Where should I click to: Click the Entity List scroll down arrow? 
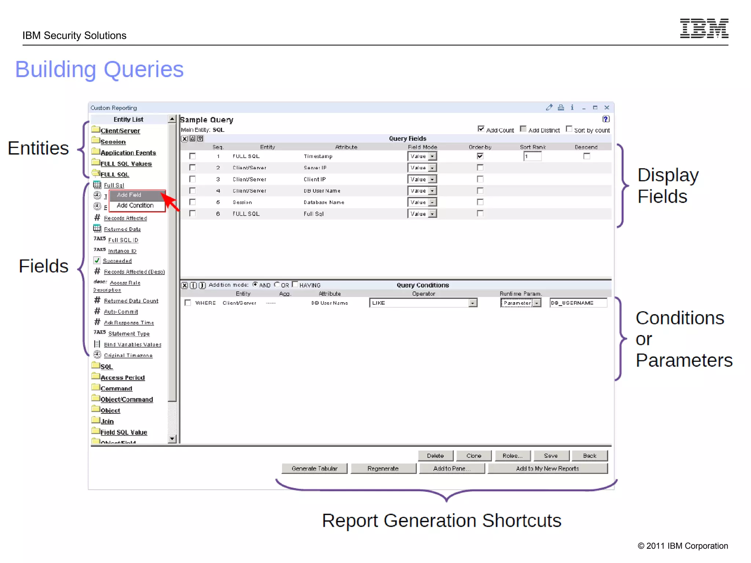click(x=172, y=439)
